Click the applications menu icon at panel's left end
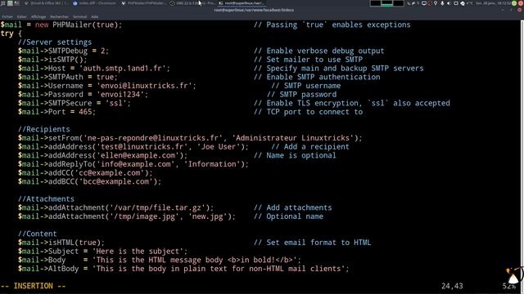524x294 pixels. tap(3, 3)
